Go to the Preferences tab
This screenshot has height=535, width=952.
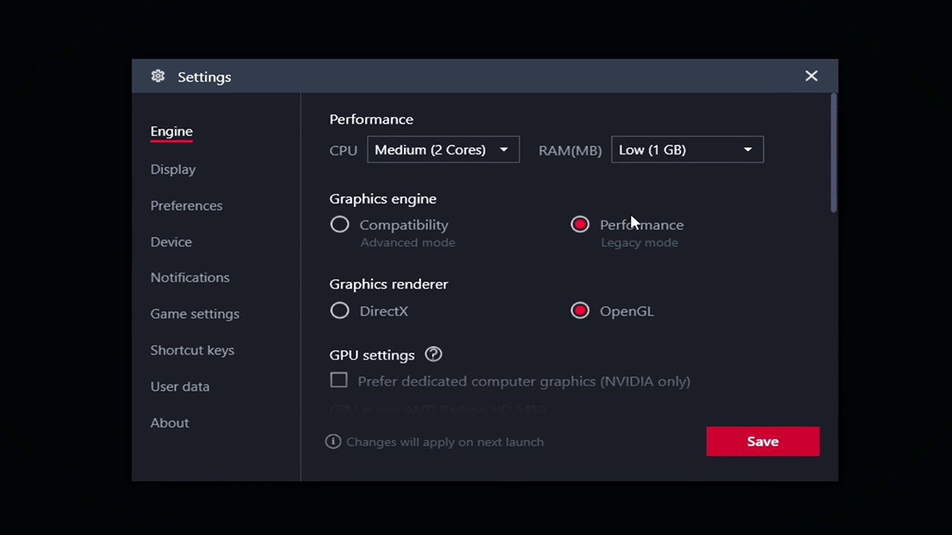(x=187, y=206)
